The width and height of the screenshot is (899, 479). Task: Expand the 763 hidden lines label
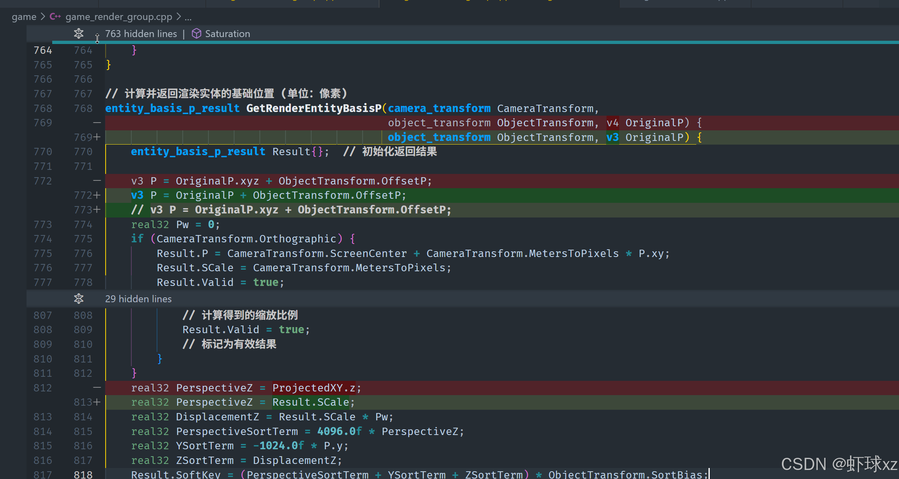(x=141, y=34)
